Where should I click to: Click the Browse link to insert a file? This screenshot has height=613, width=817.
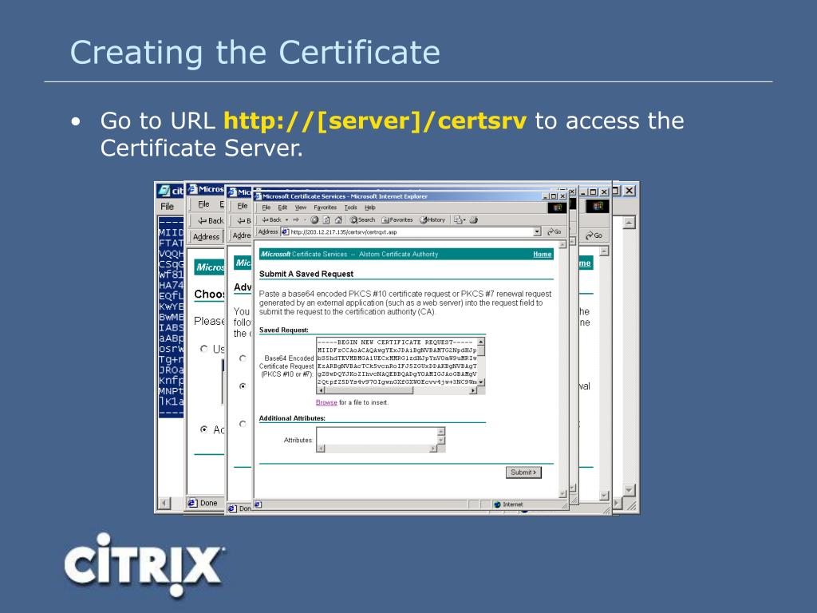pos(326,402)
